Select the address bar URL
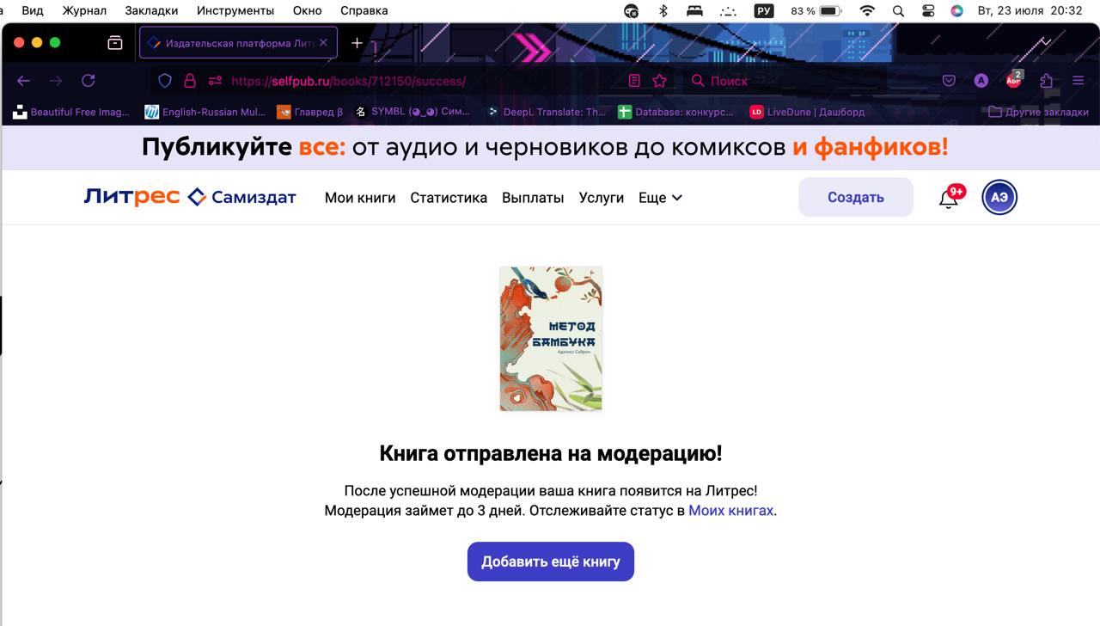 (348, 81)
